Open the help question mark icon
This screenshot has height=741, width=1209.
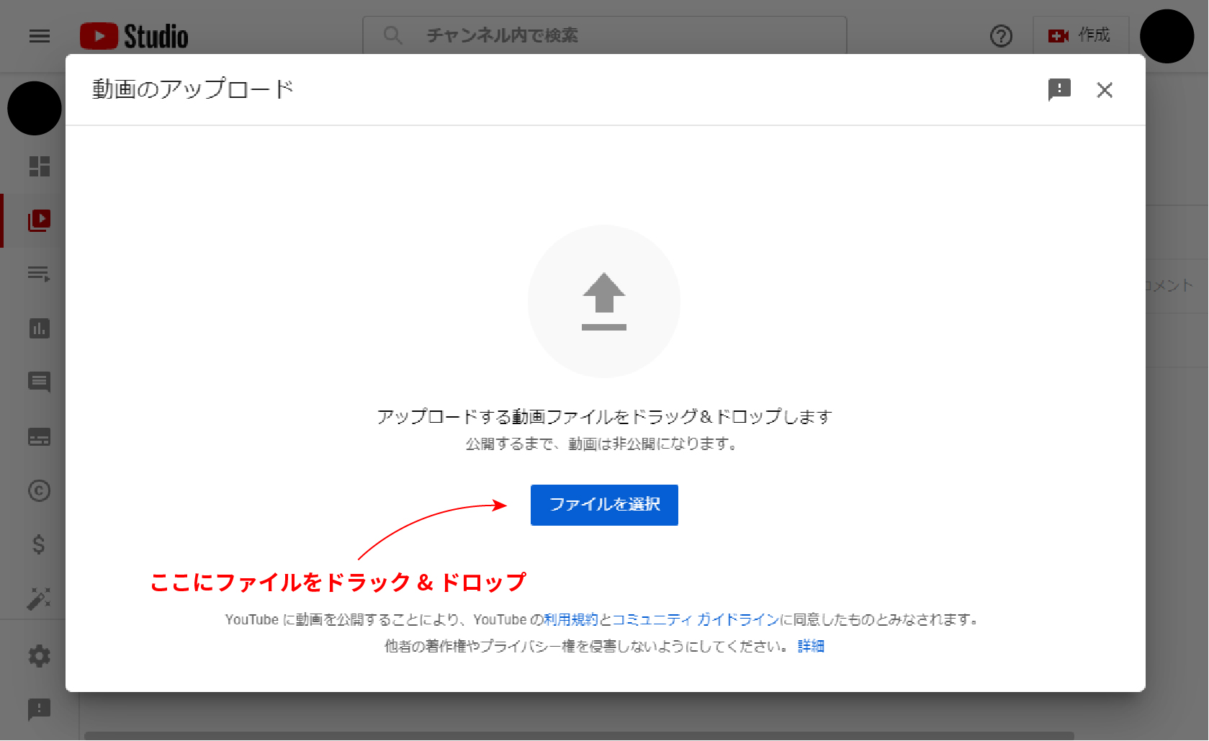click(1001, 36)
